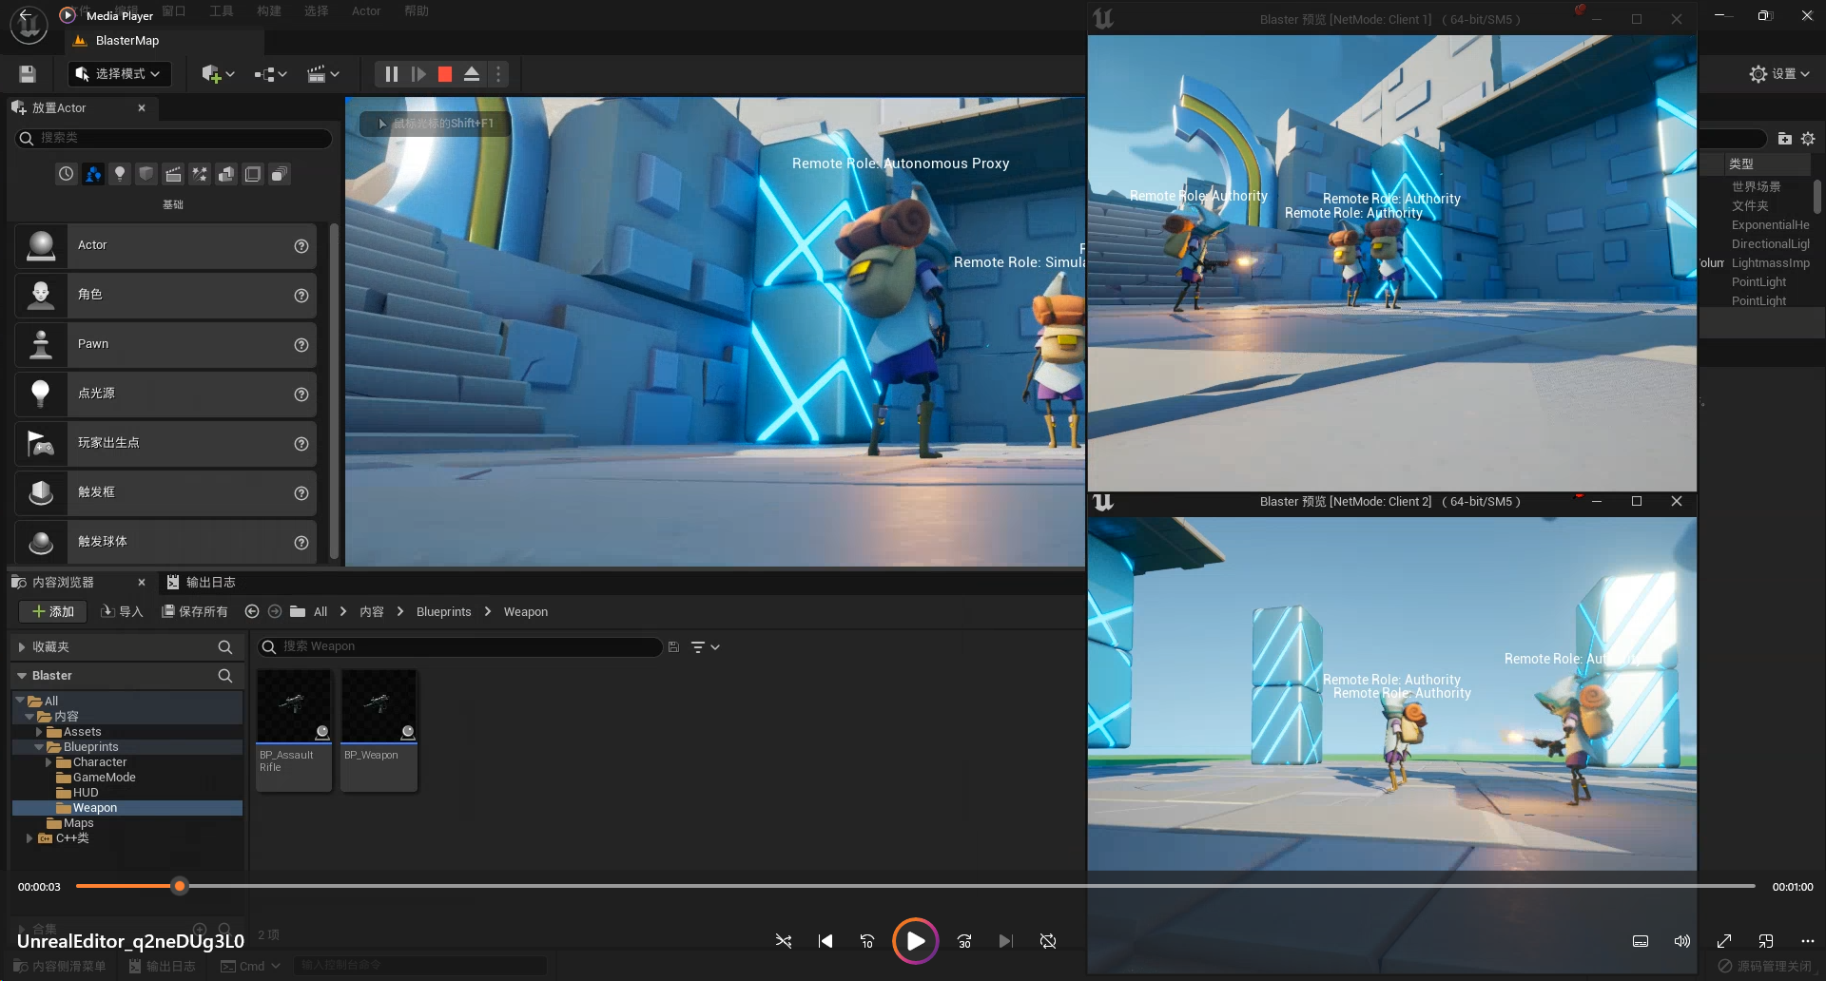The height and width of the screenshot is (981, 1826).
Task: Click the 添加 add button
Action: [53, 612]
